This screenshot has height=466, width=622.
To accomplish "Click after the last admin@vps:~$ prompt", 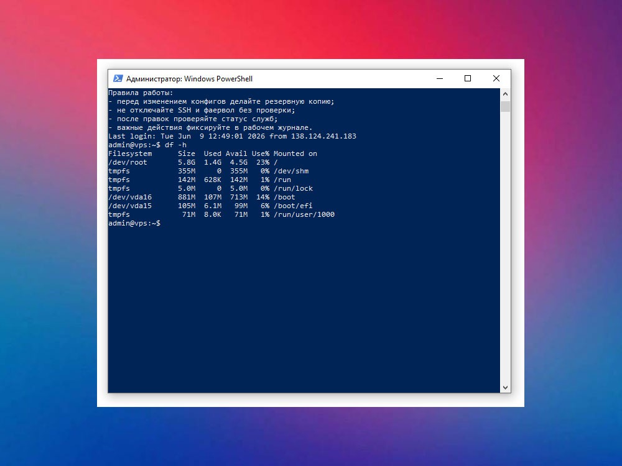I will (165, 224).
